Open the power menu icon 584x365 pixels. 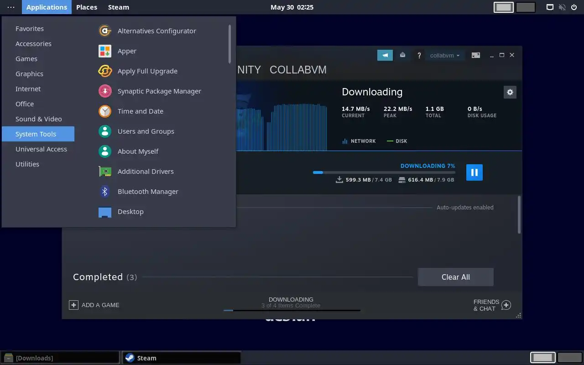[x=574, y=7]
